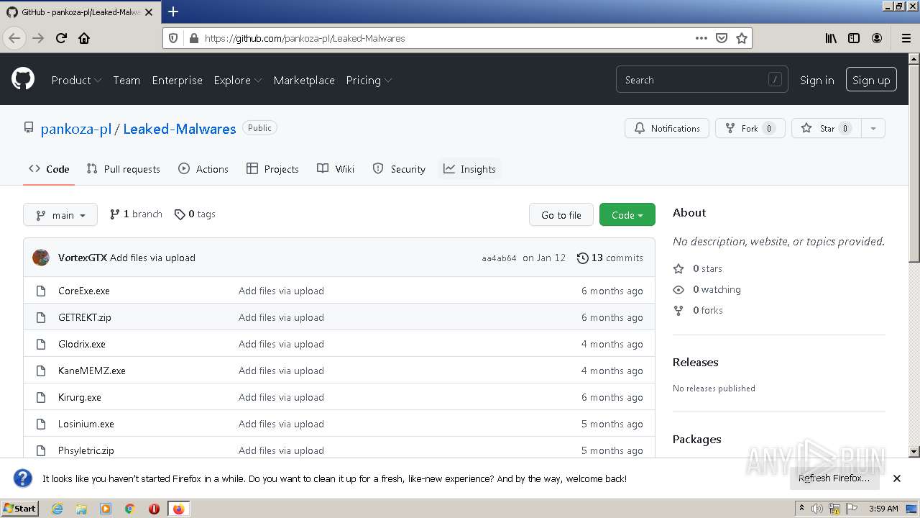Open the GETREKT.zip file
Screen dimensions: 920x518
coord(85,317)
